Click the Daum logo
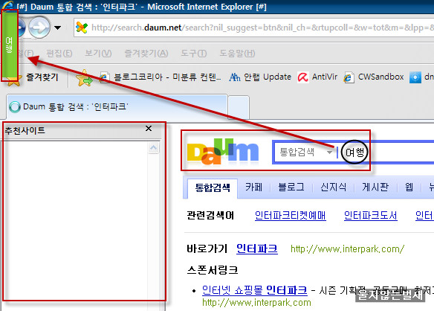Image resolution: width=434 pixels, height=311 pixels. [x=223, y=151]
